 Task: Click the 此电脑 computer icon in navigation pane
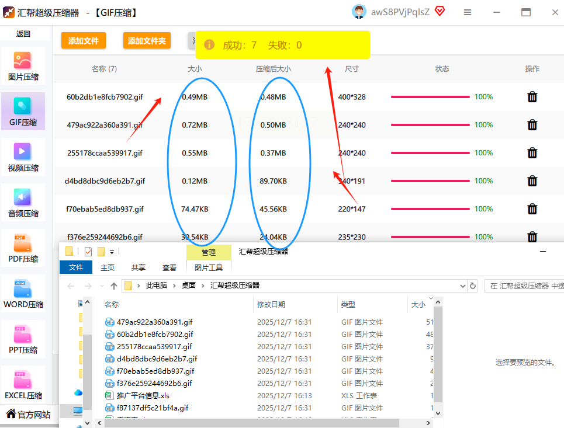pyautogui.click(x=78, y=410)
